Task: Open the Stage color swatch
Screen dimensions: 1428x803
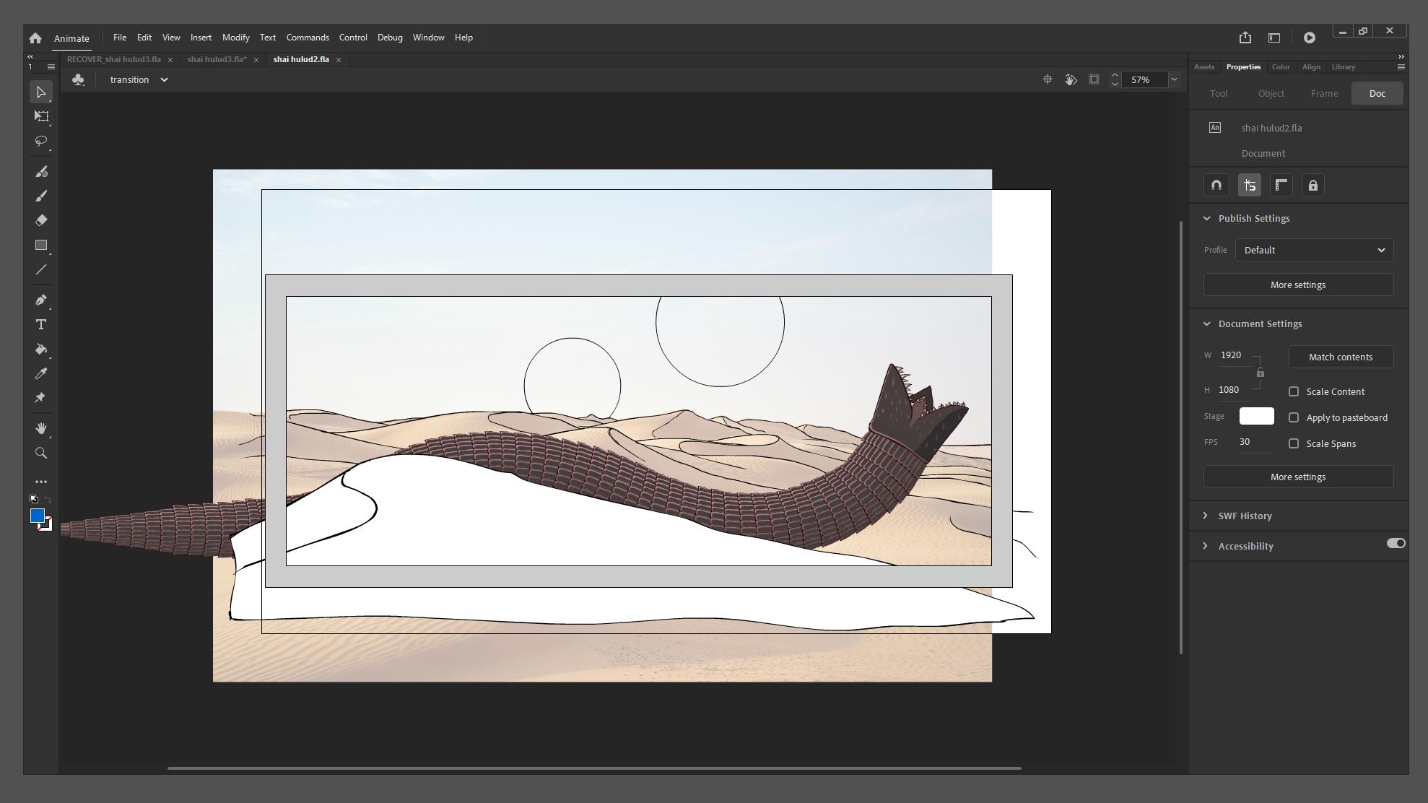Action: coord(1255,416)
